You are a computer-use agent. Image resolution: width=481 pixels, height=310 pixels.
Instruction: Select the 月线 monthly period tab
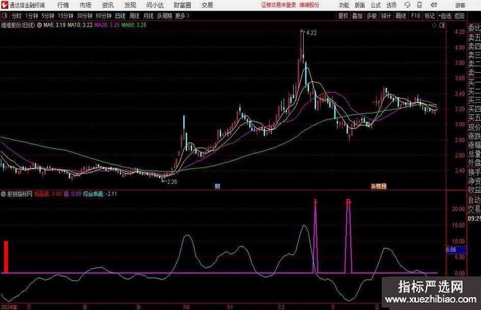[149, 16]
